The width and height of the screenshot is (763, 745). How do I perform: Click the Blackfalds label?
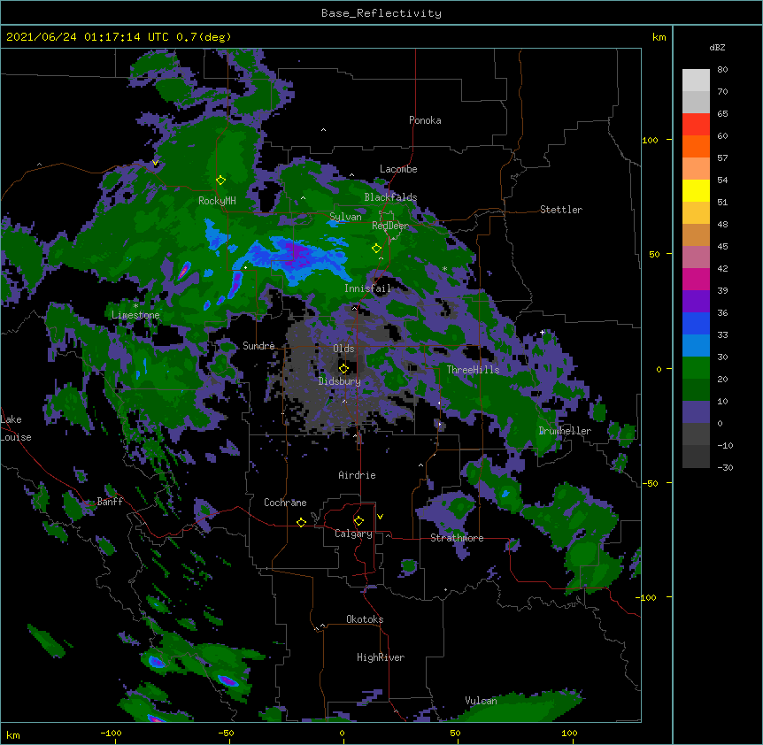point(390,197)
